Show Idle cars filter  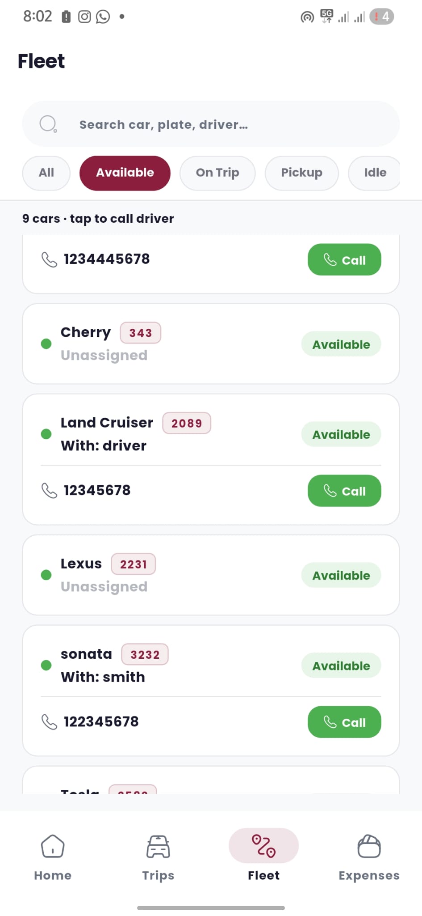point(375,173)
